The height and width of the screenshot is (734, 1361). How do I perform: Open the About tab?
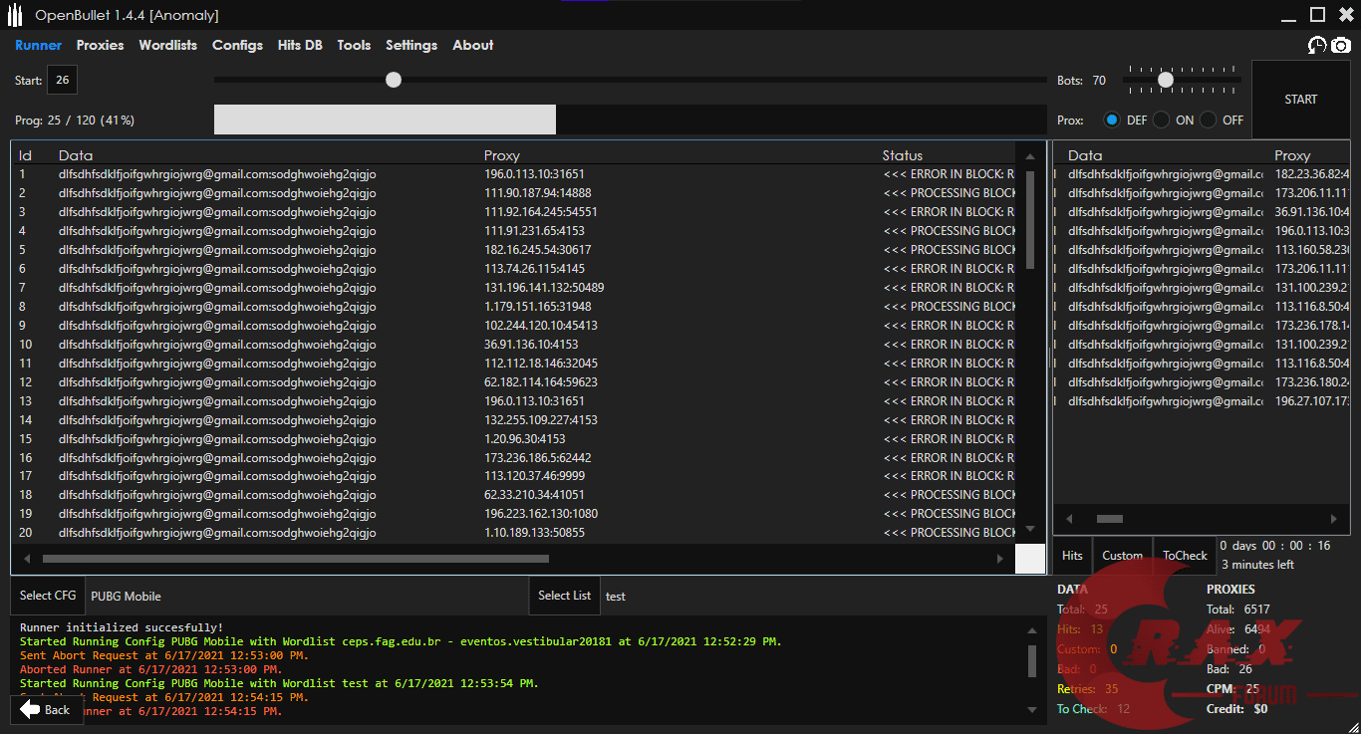[x=472, y=45]
